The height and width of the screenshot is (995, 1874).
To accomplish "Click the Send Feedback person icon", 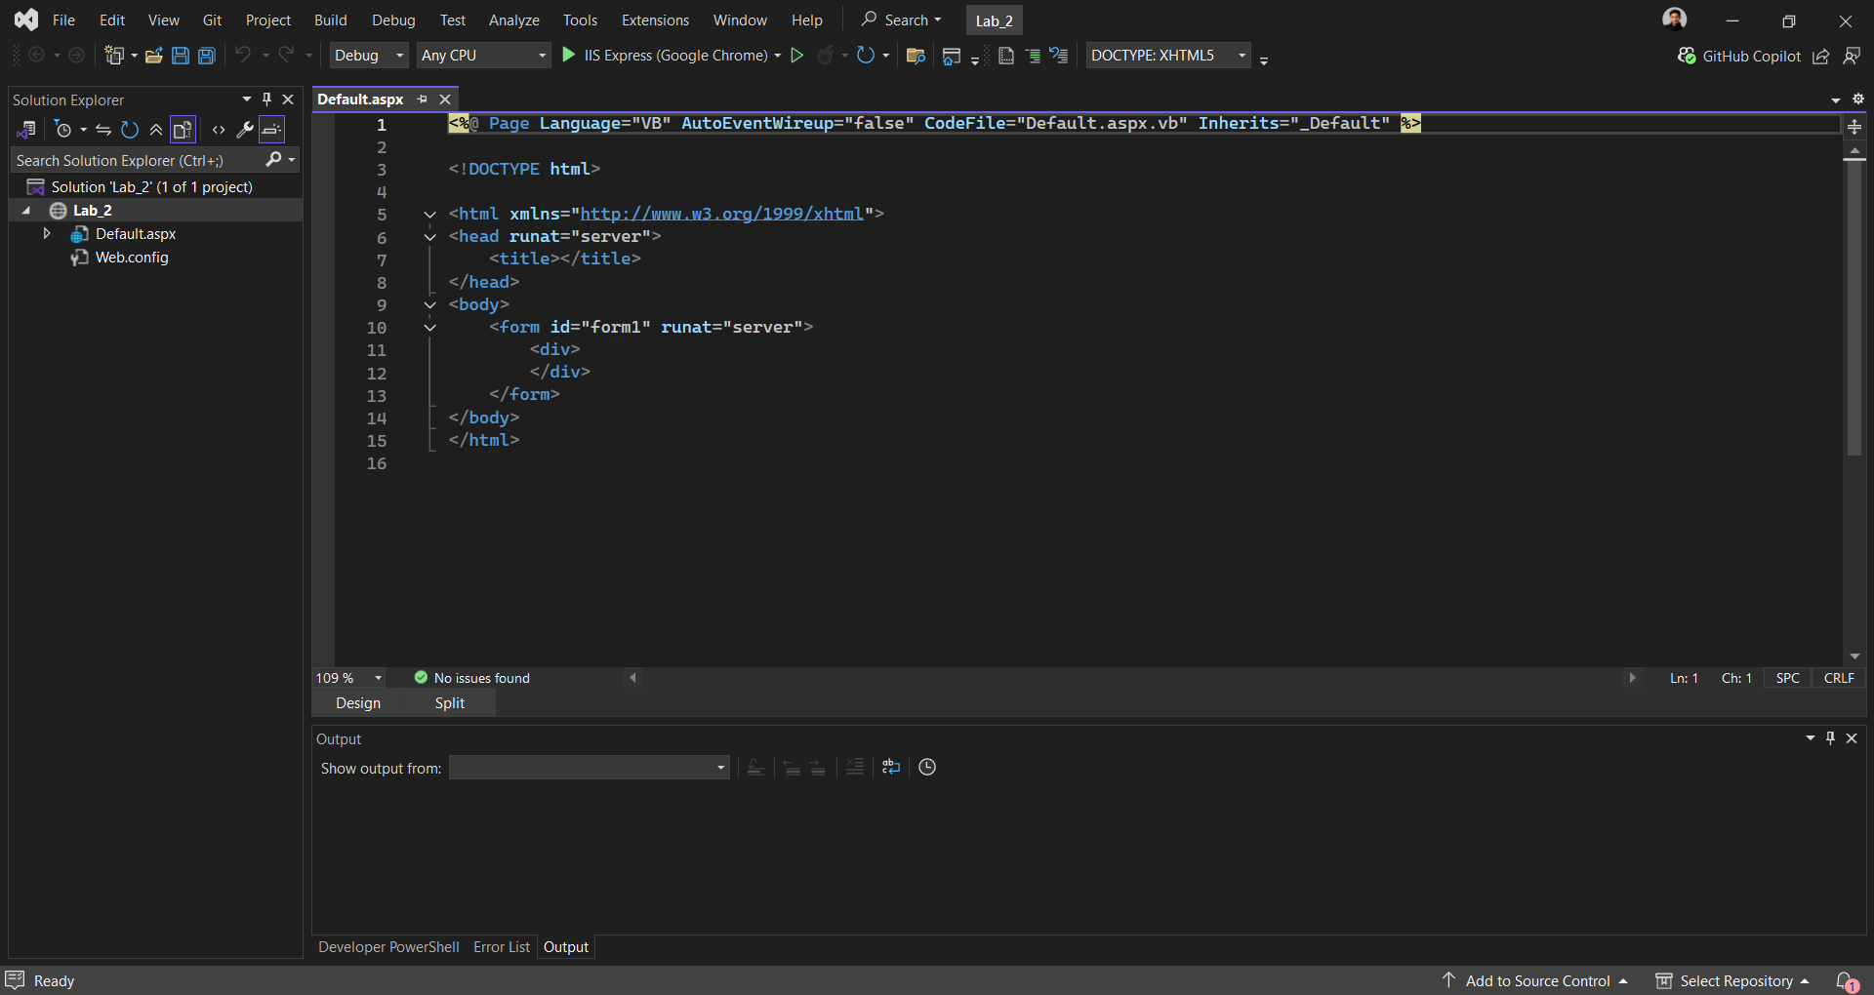I will (x=1852, y=57).
